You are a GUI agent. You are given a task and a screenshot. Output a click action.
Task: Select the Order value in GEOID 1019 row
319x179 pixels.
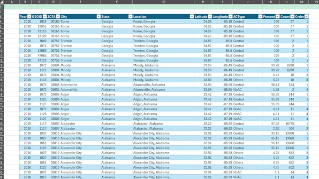(x=302, y=22)
